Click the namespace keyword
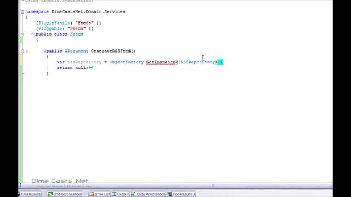 tap(37, 11)
